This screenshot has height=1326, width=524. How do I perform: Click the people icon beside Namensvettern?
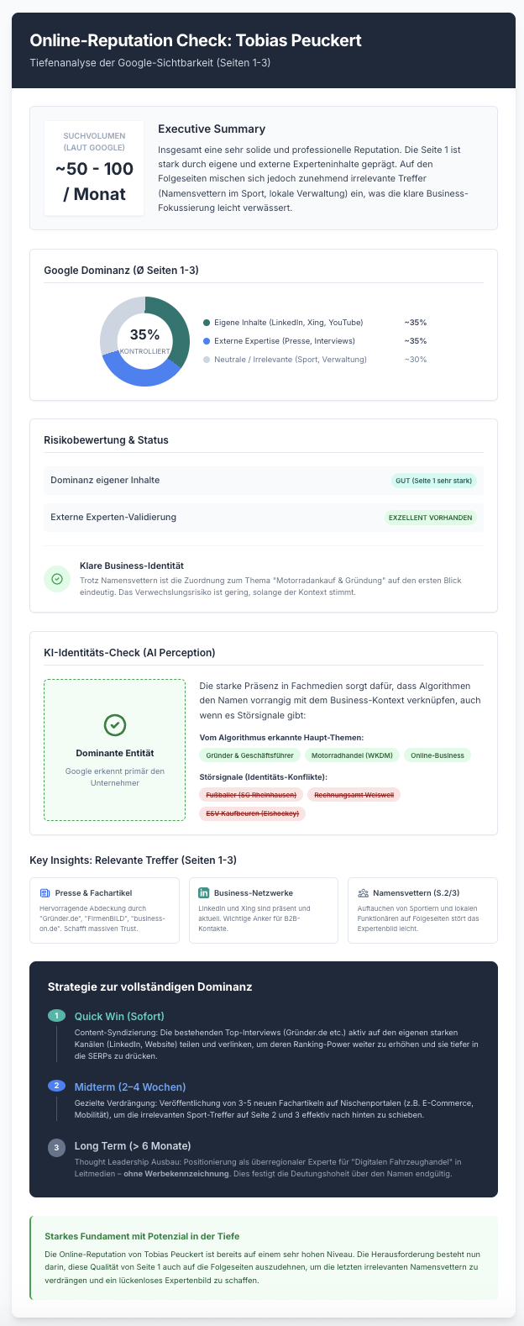363,893
